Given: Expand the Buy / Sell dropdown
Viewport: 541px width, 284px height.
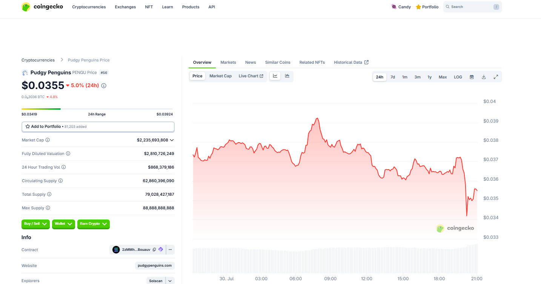Looking at the screenshot, I should (35, 224).
